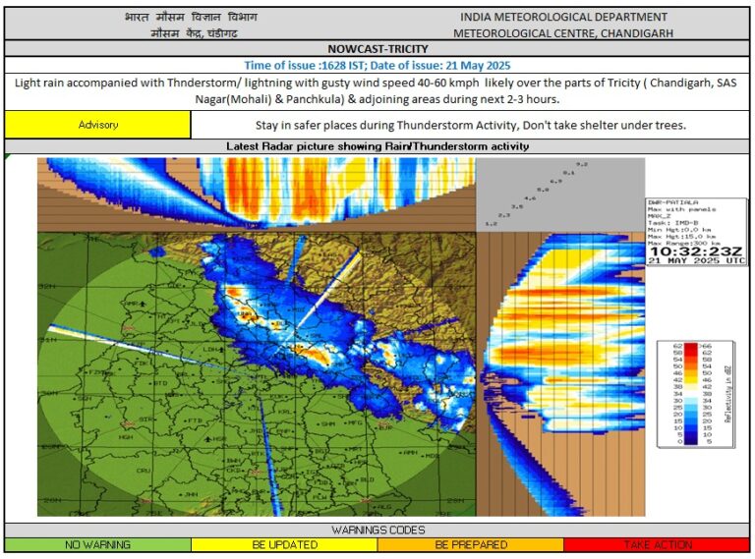Image resolution: width=755 pixels, height=559 pixels.
Task: Click the airport symbol beside AMR label
Action: [x=143, y=304]
